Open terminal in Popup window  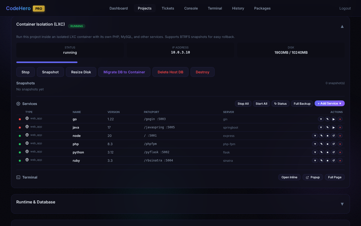(x=313, y=177)
